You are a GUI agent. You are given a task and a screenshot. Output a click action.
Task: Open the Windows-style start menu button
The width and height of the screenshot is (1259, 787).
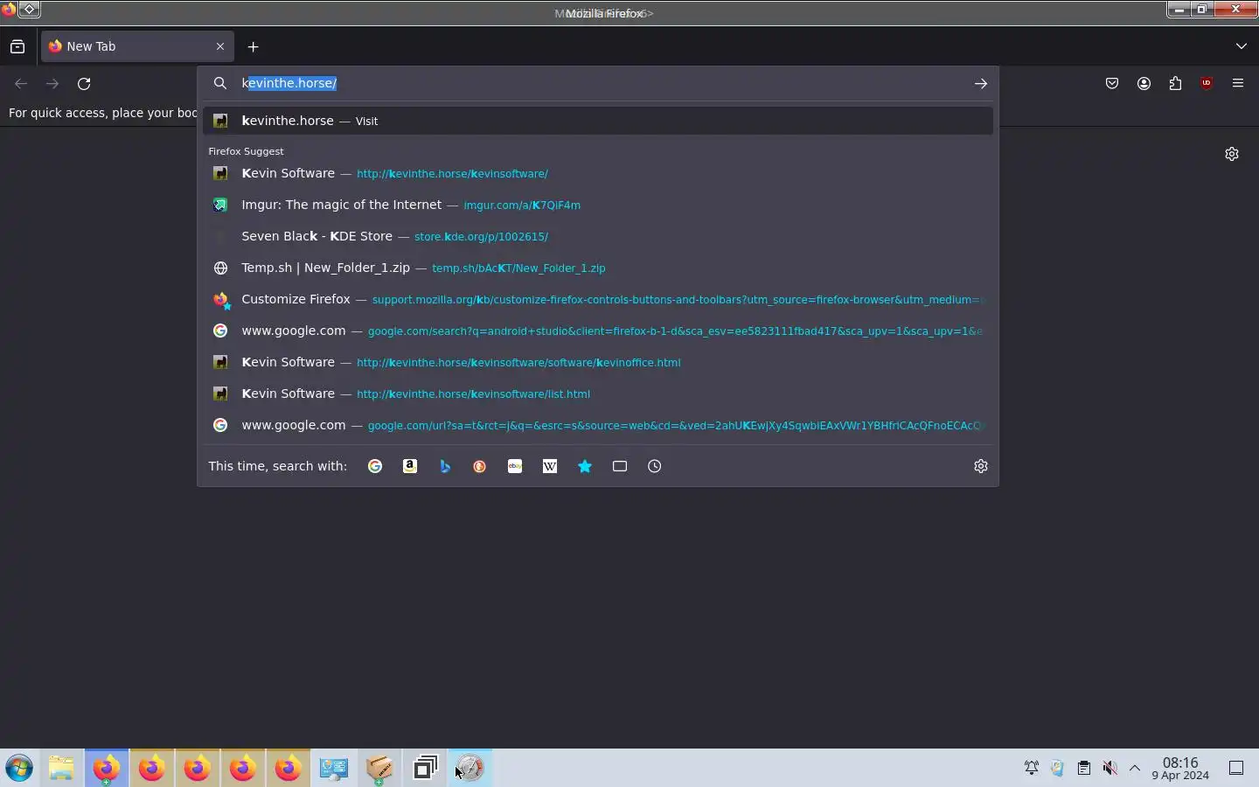[19, 769]
